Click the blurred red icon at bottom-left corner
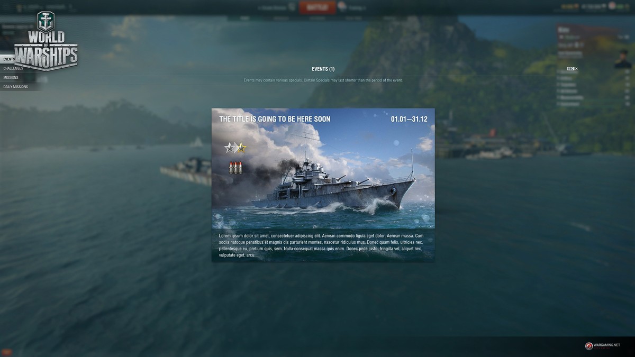 [x=6, y=352]
